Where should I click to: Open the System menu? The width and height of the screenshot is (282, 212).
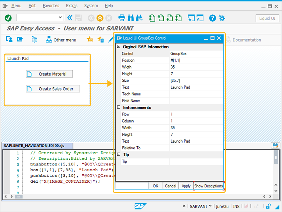(91, 6)
